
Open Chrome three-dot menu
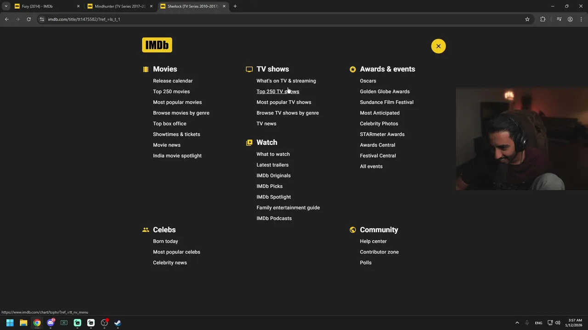[581, 19]
